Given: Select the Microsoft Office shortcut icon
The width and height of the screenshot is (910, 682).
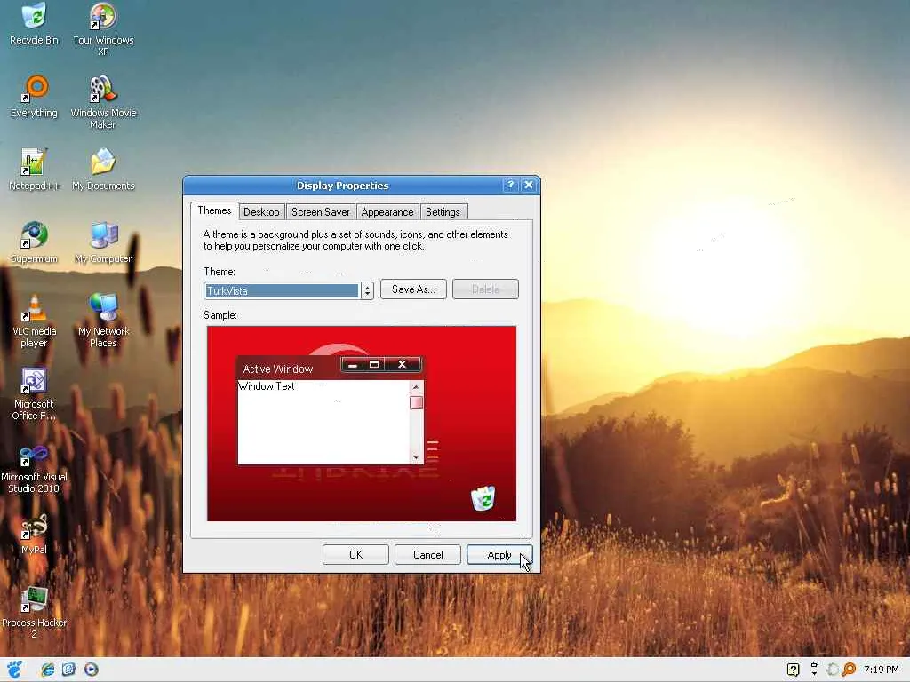Looking at the screenshot, I should click(35, 393).
